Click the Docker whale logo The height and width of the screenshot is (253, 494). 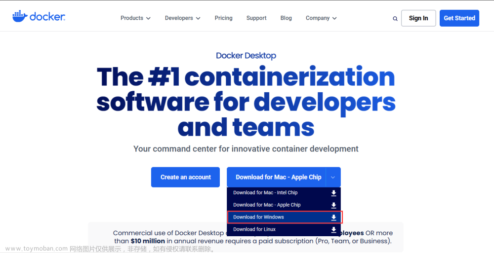[39, 16]
